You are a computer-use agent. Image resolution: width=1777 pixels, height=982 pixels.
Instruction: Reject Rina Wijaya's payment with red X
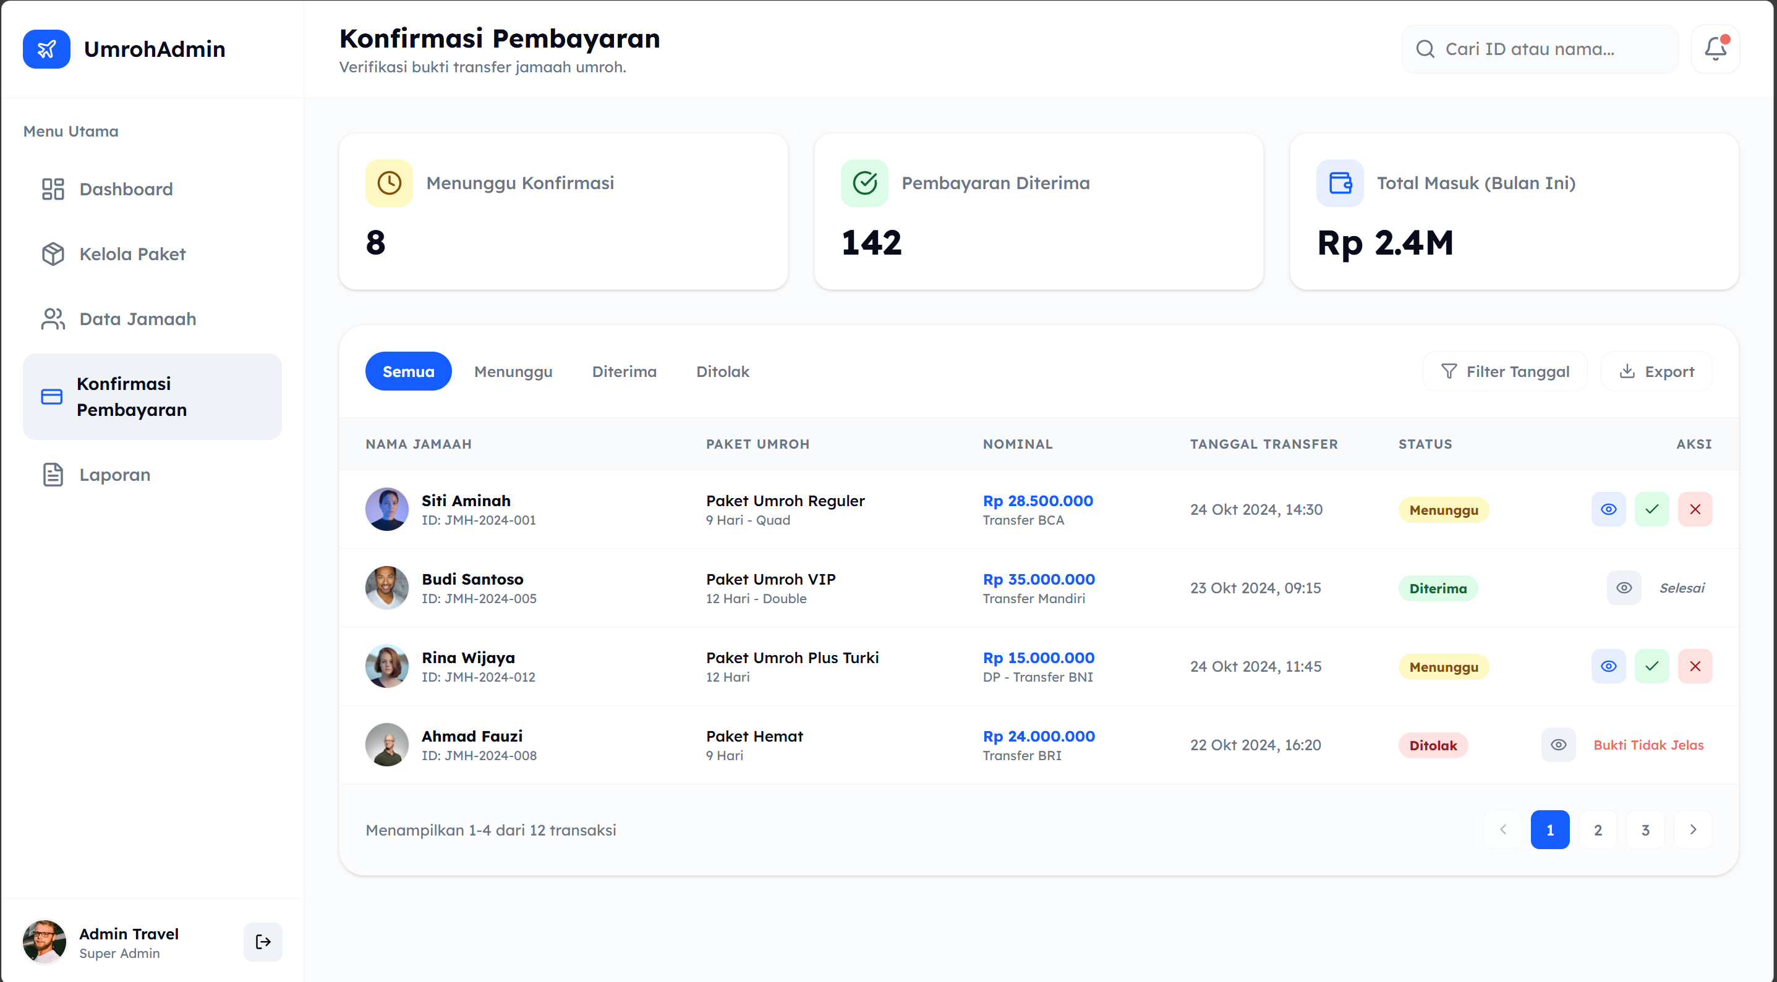1695,666
